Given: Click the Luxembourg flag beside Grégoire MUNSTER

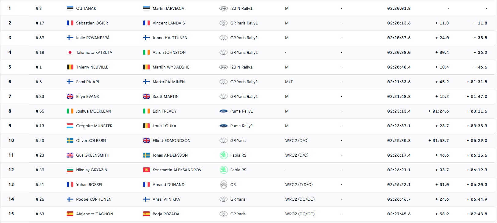Looking at the screenshot, I should click(x=70, y=126).
